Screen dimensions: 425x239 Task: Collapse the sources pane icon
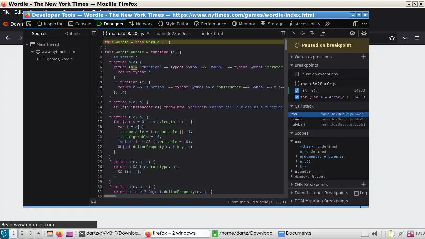[x=94, y=33]
